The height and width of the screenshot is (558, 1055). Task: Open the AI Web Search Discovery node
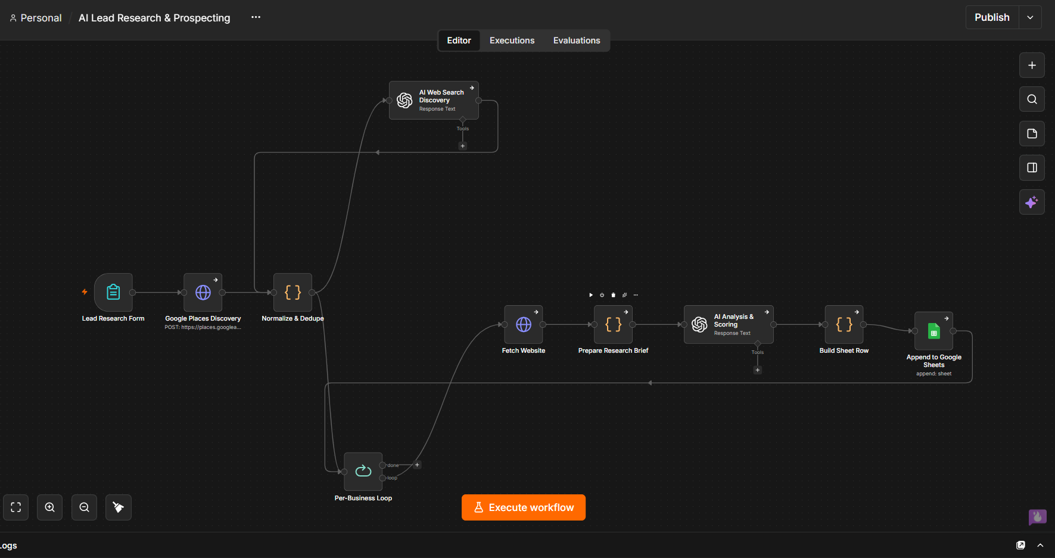[434, 101]
